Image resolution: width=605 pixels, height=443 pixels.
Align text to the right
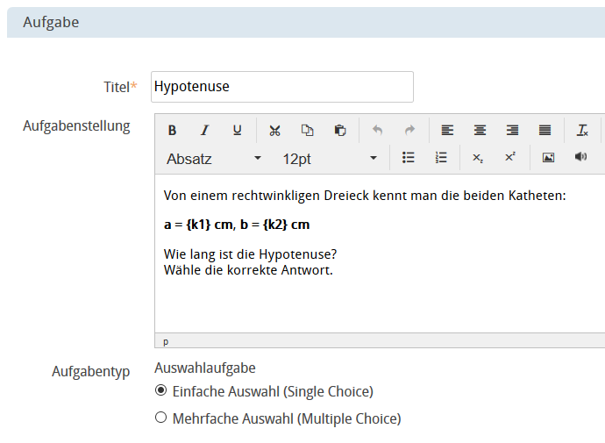click(512, 131)
